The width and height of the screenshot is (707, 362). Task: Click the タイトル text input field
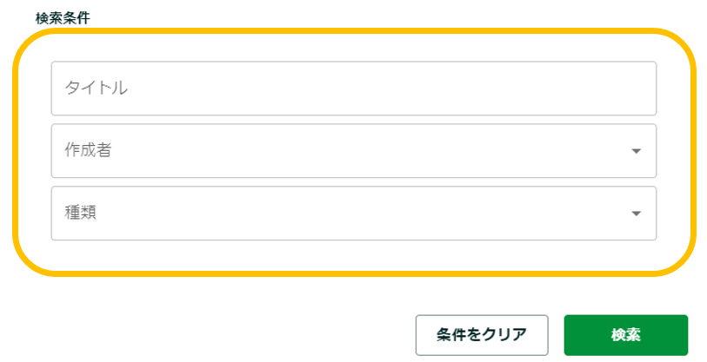(x=353, y=88)
